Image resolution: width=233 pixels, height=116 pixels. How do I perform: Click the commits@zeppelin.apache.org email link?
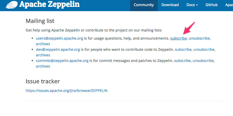pos(62,61)
